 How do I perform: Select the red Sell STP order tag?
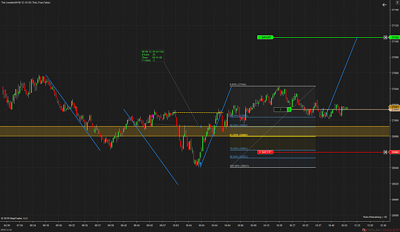click(265, 152)
